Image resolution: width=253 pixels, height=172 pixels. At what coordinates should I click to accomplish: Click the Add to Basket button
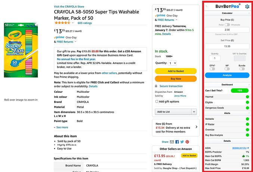(176, 71)
